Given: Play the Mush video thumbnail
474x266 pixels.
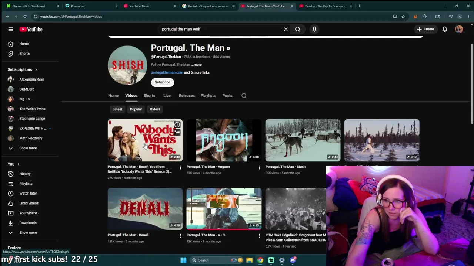Looking at the screenshot, I should [x=303, y=140].
